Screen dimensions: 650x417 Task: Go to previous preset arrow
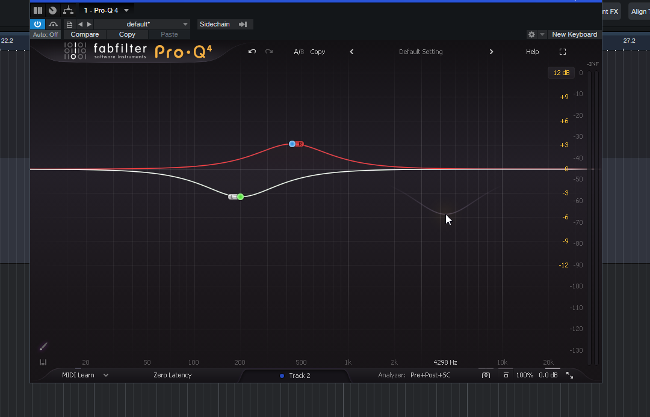[x=81, y=25]
